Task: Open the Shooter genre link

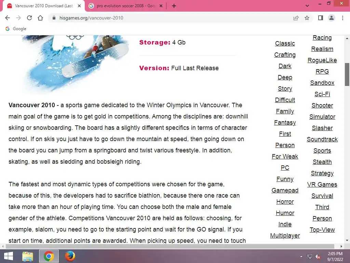Action: click(x=322, y=105)
